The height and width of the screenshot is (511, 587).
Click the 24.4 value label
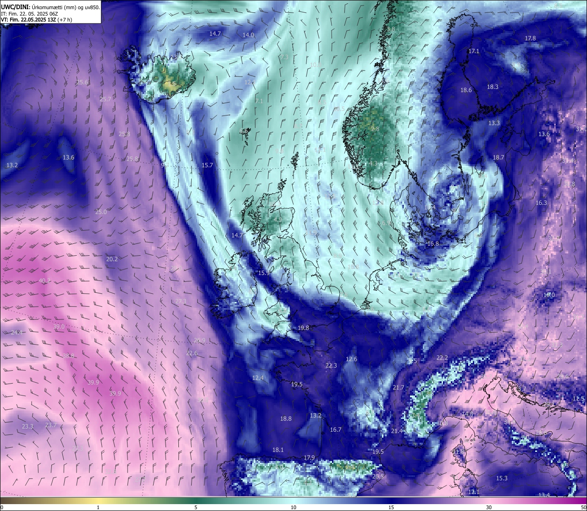[17, 332]
